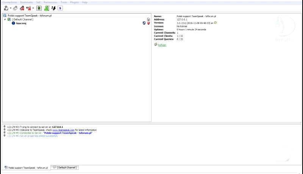Click the address value 127.0.0.1
The image size is (303, 174).
click(x=182, y=20)
